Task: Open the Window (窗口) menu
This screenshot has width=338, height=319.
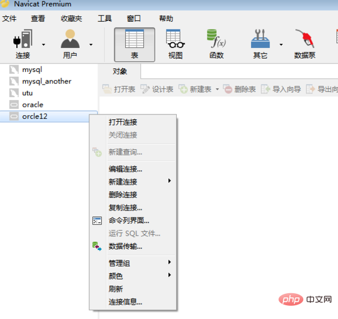Action: (x=134, y=19)
